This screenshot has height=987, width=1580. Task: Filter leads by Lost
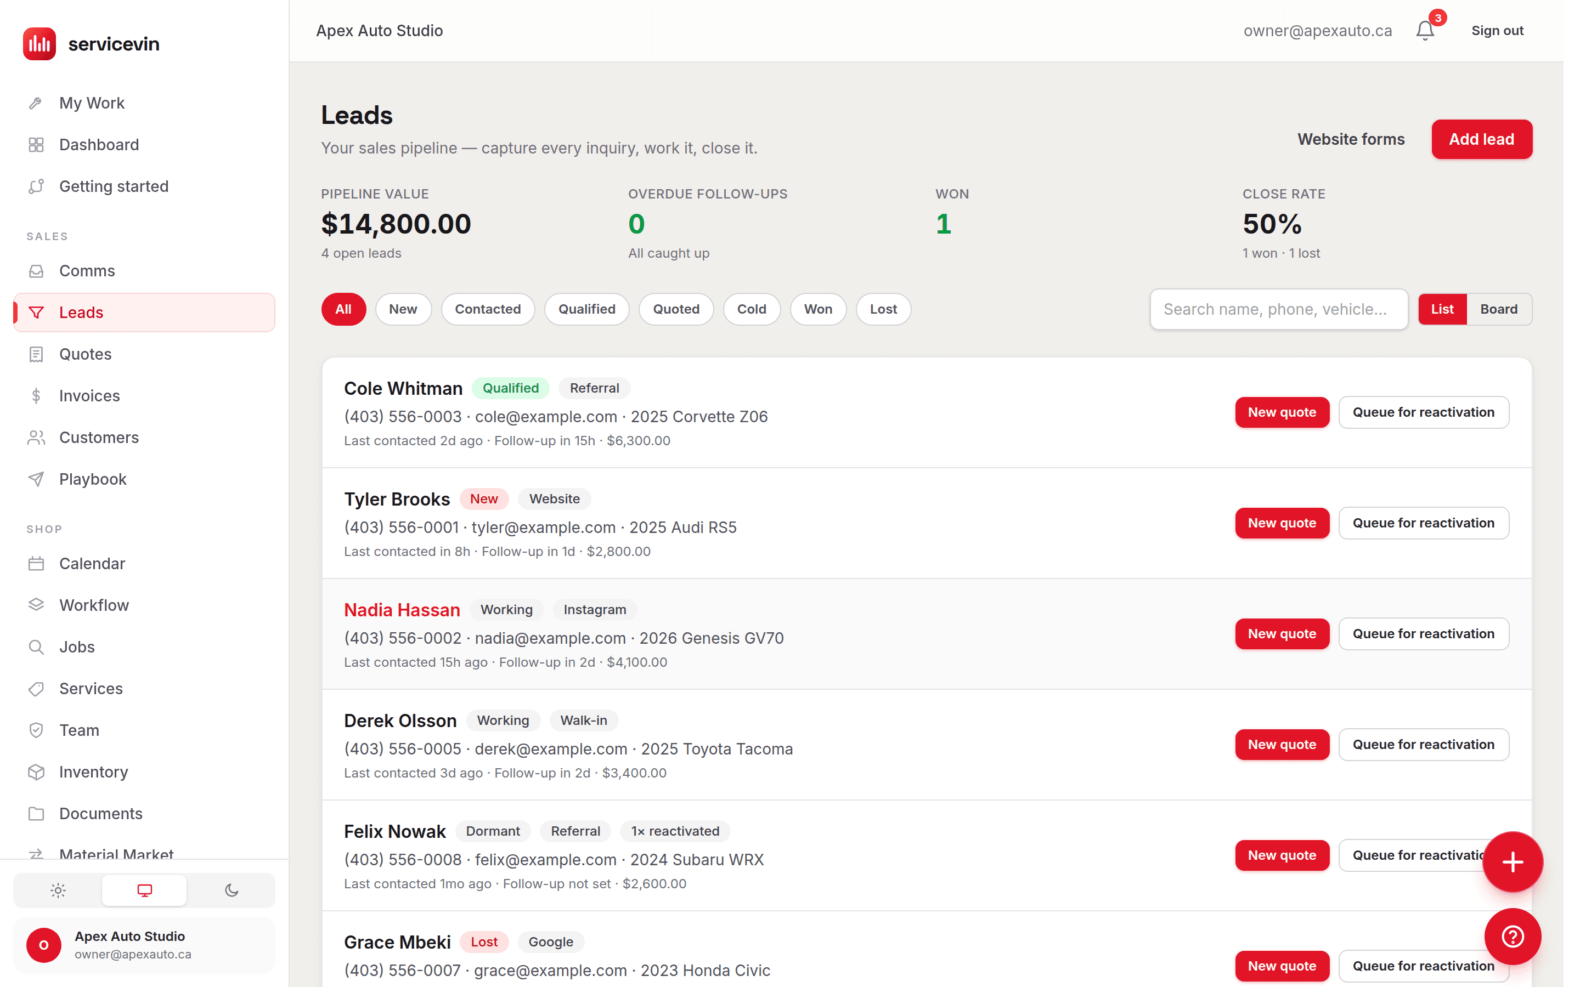tap(883, 309)
